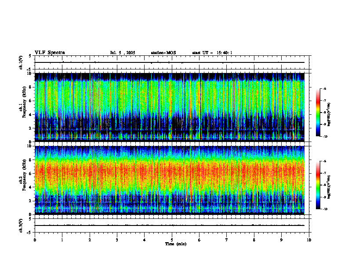The image size is (348, 269).
Task: Click time axis tick label "9"
Action: pos(281,240)
